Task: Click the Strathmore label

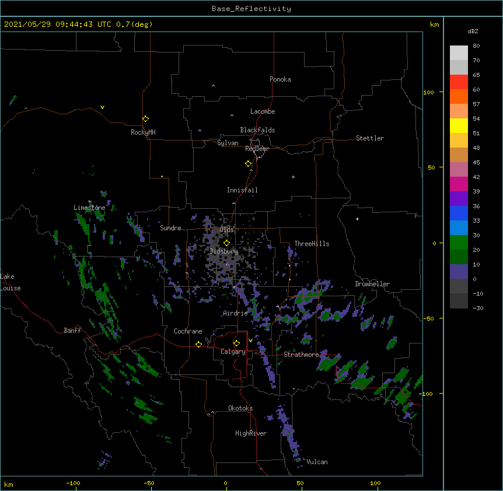Action: 301,355
